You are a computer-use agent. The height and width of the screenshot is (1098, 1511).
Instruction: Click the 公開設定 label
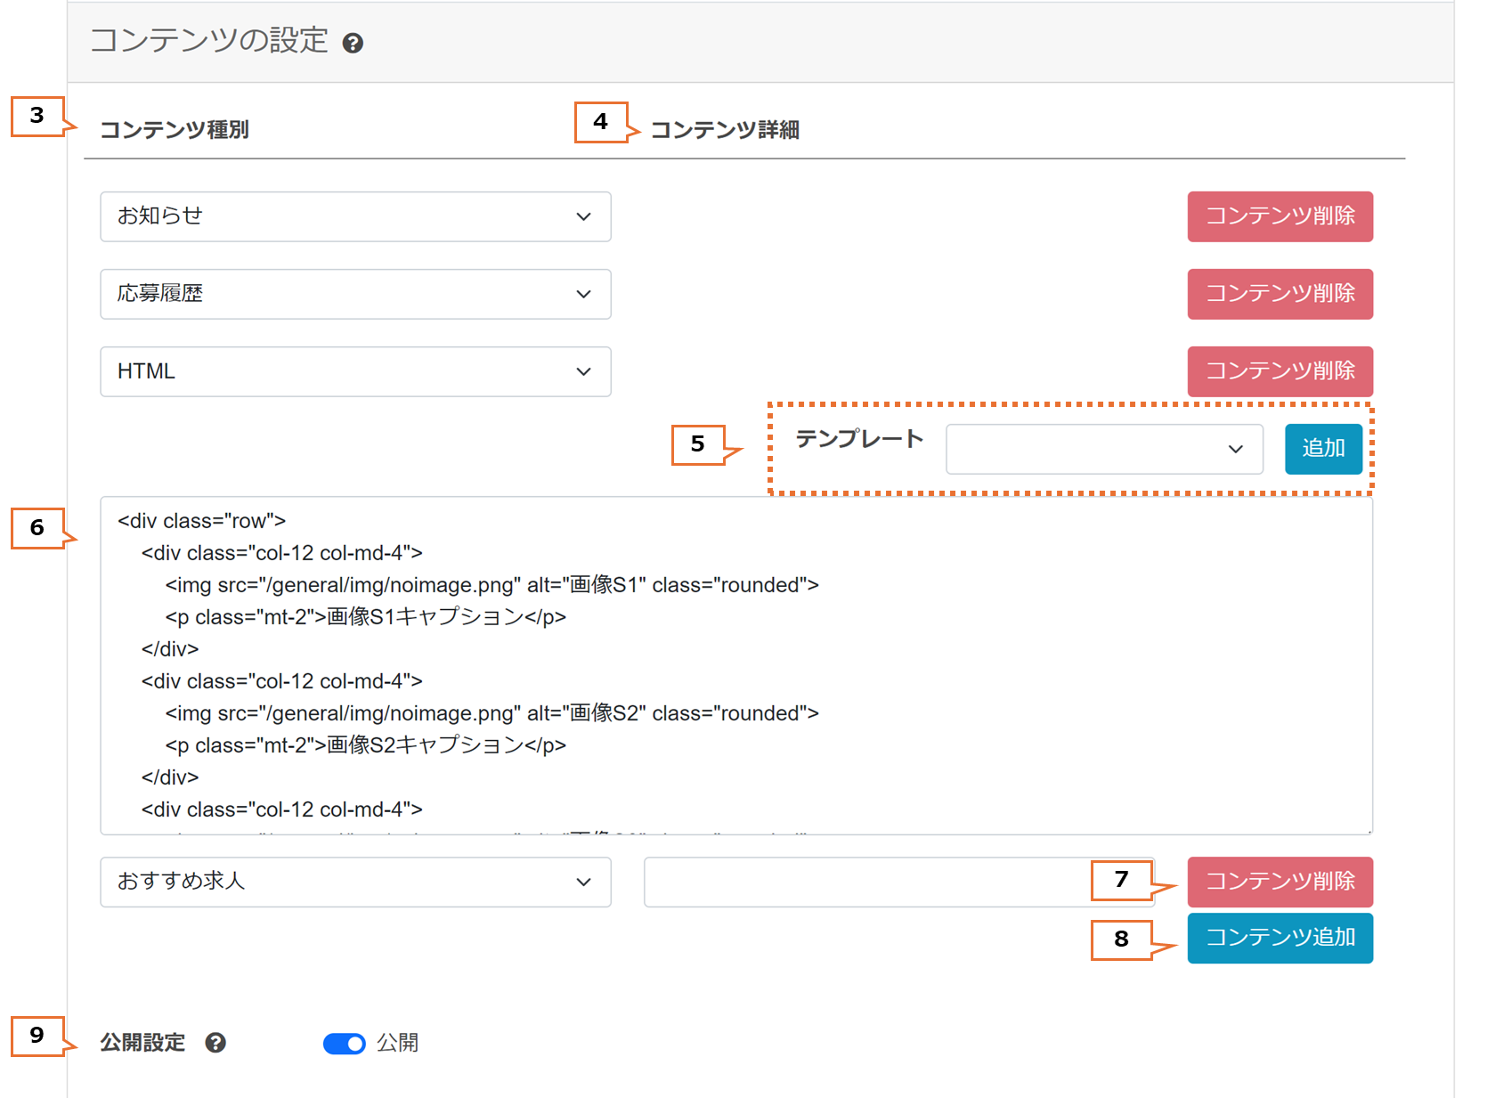142,1043
